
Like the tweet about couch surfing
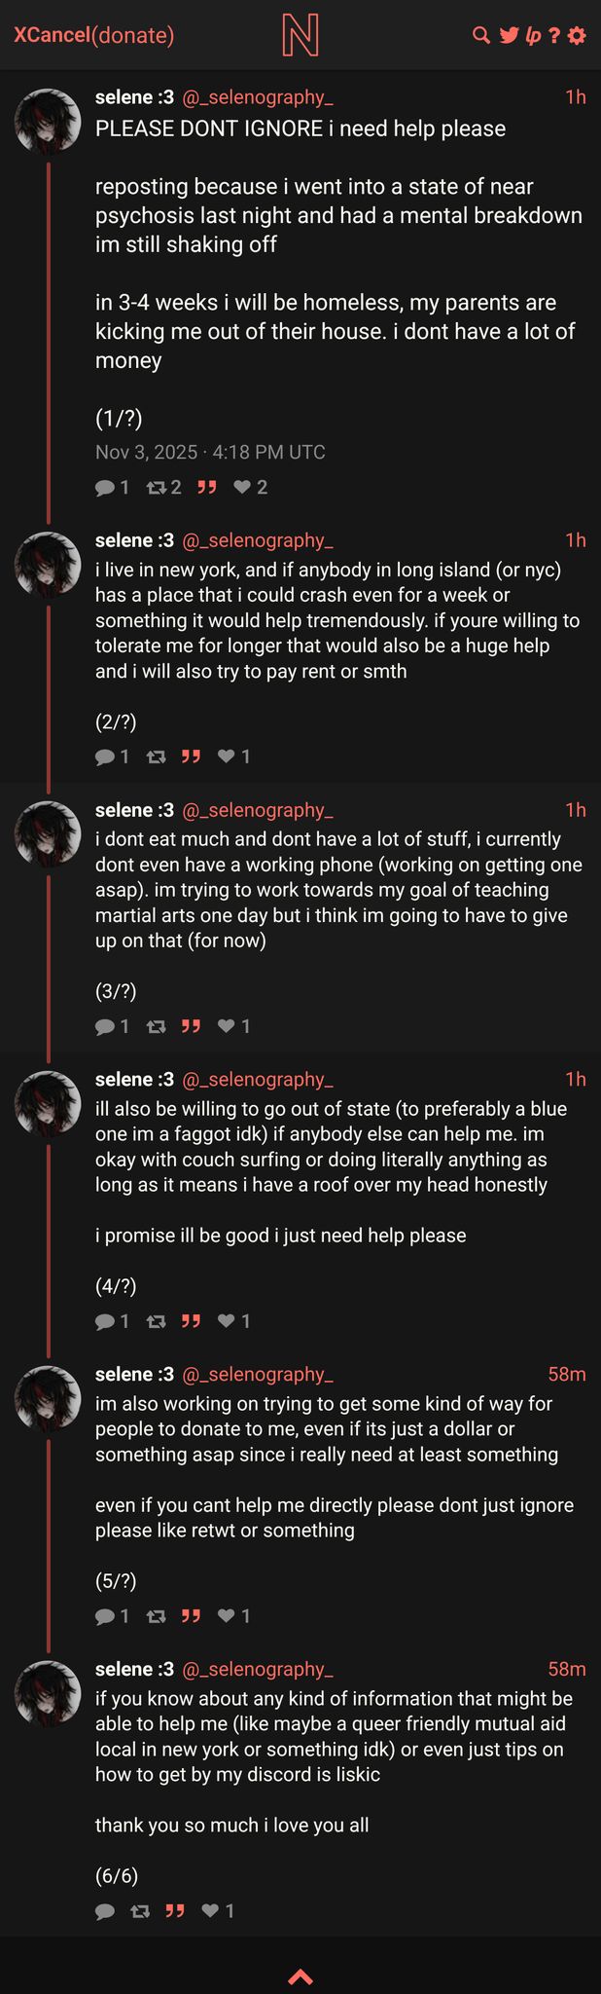click(227, 1320)
